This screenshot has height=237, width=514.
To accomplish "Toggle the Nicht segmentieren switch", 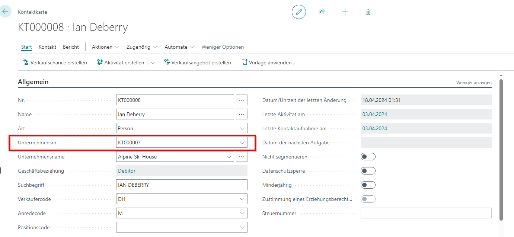I will coord(368,157).
